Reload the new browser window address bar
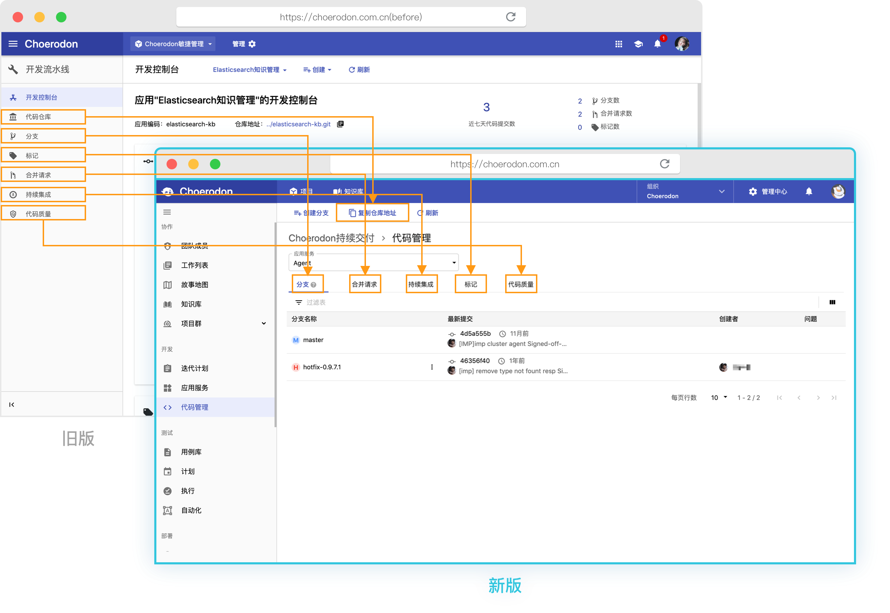Image resolution: width=890 pixels, height=613 pixels. [x=665, y=164]
